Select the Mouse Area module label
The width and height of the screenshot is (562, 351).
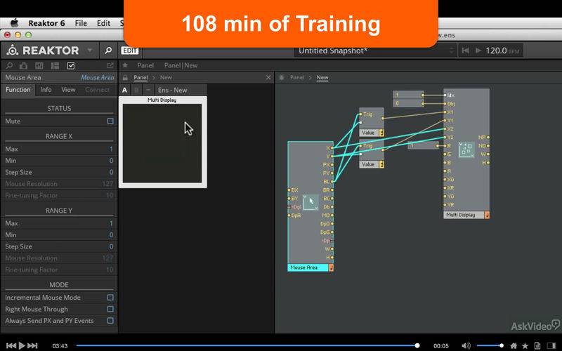pos(308,267)
